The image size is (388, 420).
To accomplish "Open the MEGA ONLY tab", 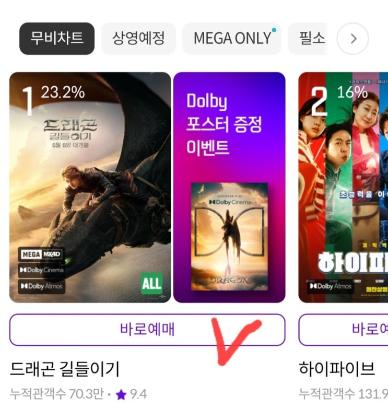I will coord(232,39).
